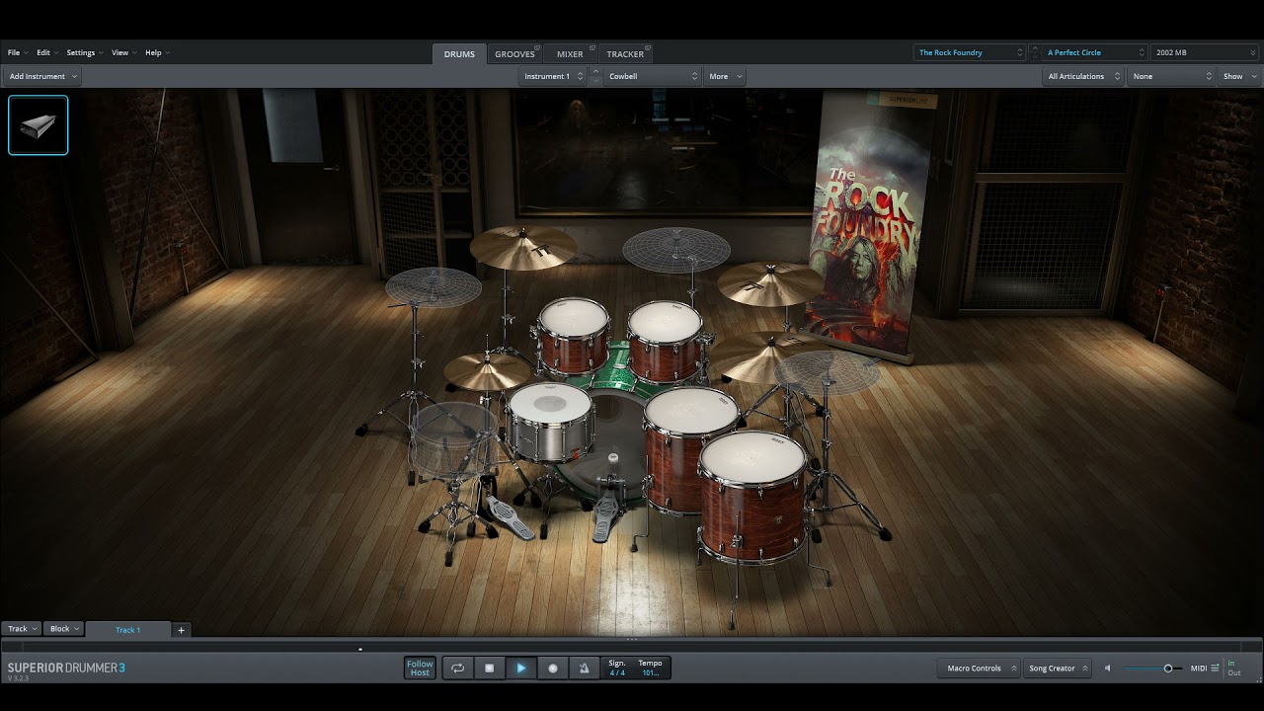1264x711 pixels.
Task: Select the cowbell instrument thumbnail
Action: (x=39, y=125)
